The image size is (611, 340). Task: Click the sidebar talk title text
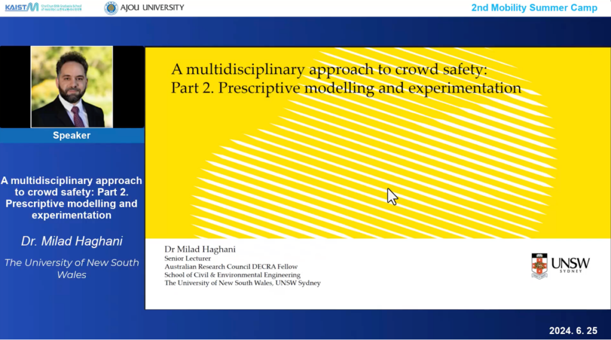coord(72,198)
